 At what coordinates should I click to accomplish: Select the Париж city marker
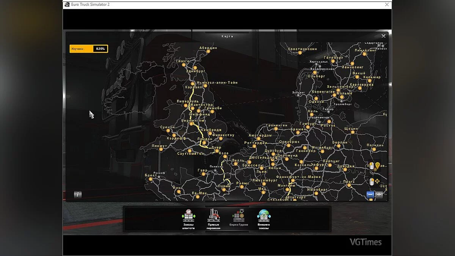224,190
